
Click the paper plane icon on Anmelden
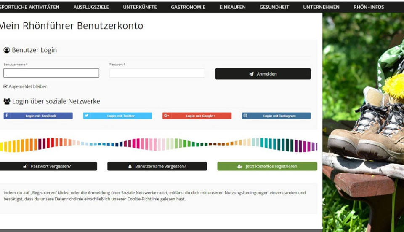[252, 74]
